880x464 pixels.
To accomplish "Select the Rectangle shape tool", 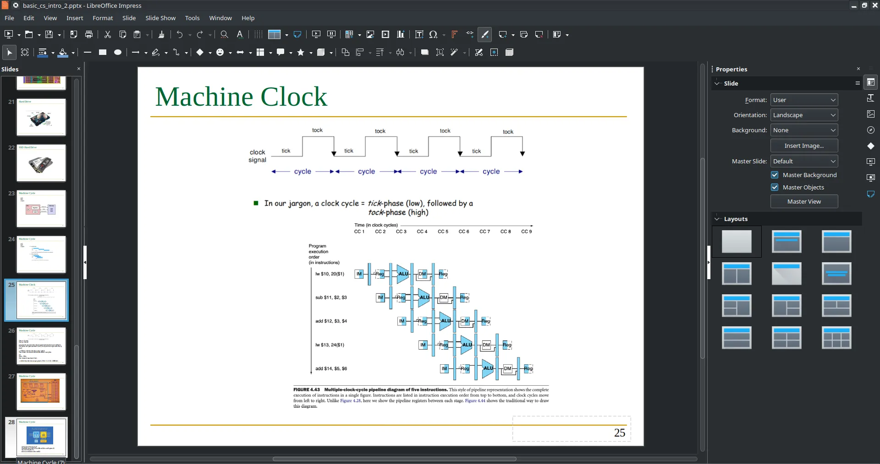I will click(x=103, y=52).
